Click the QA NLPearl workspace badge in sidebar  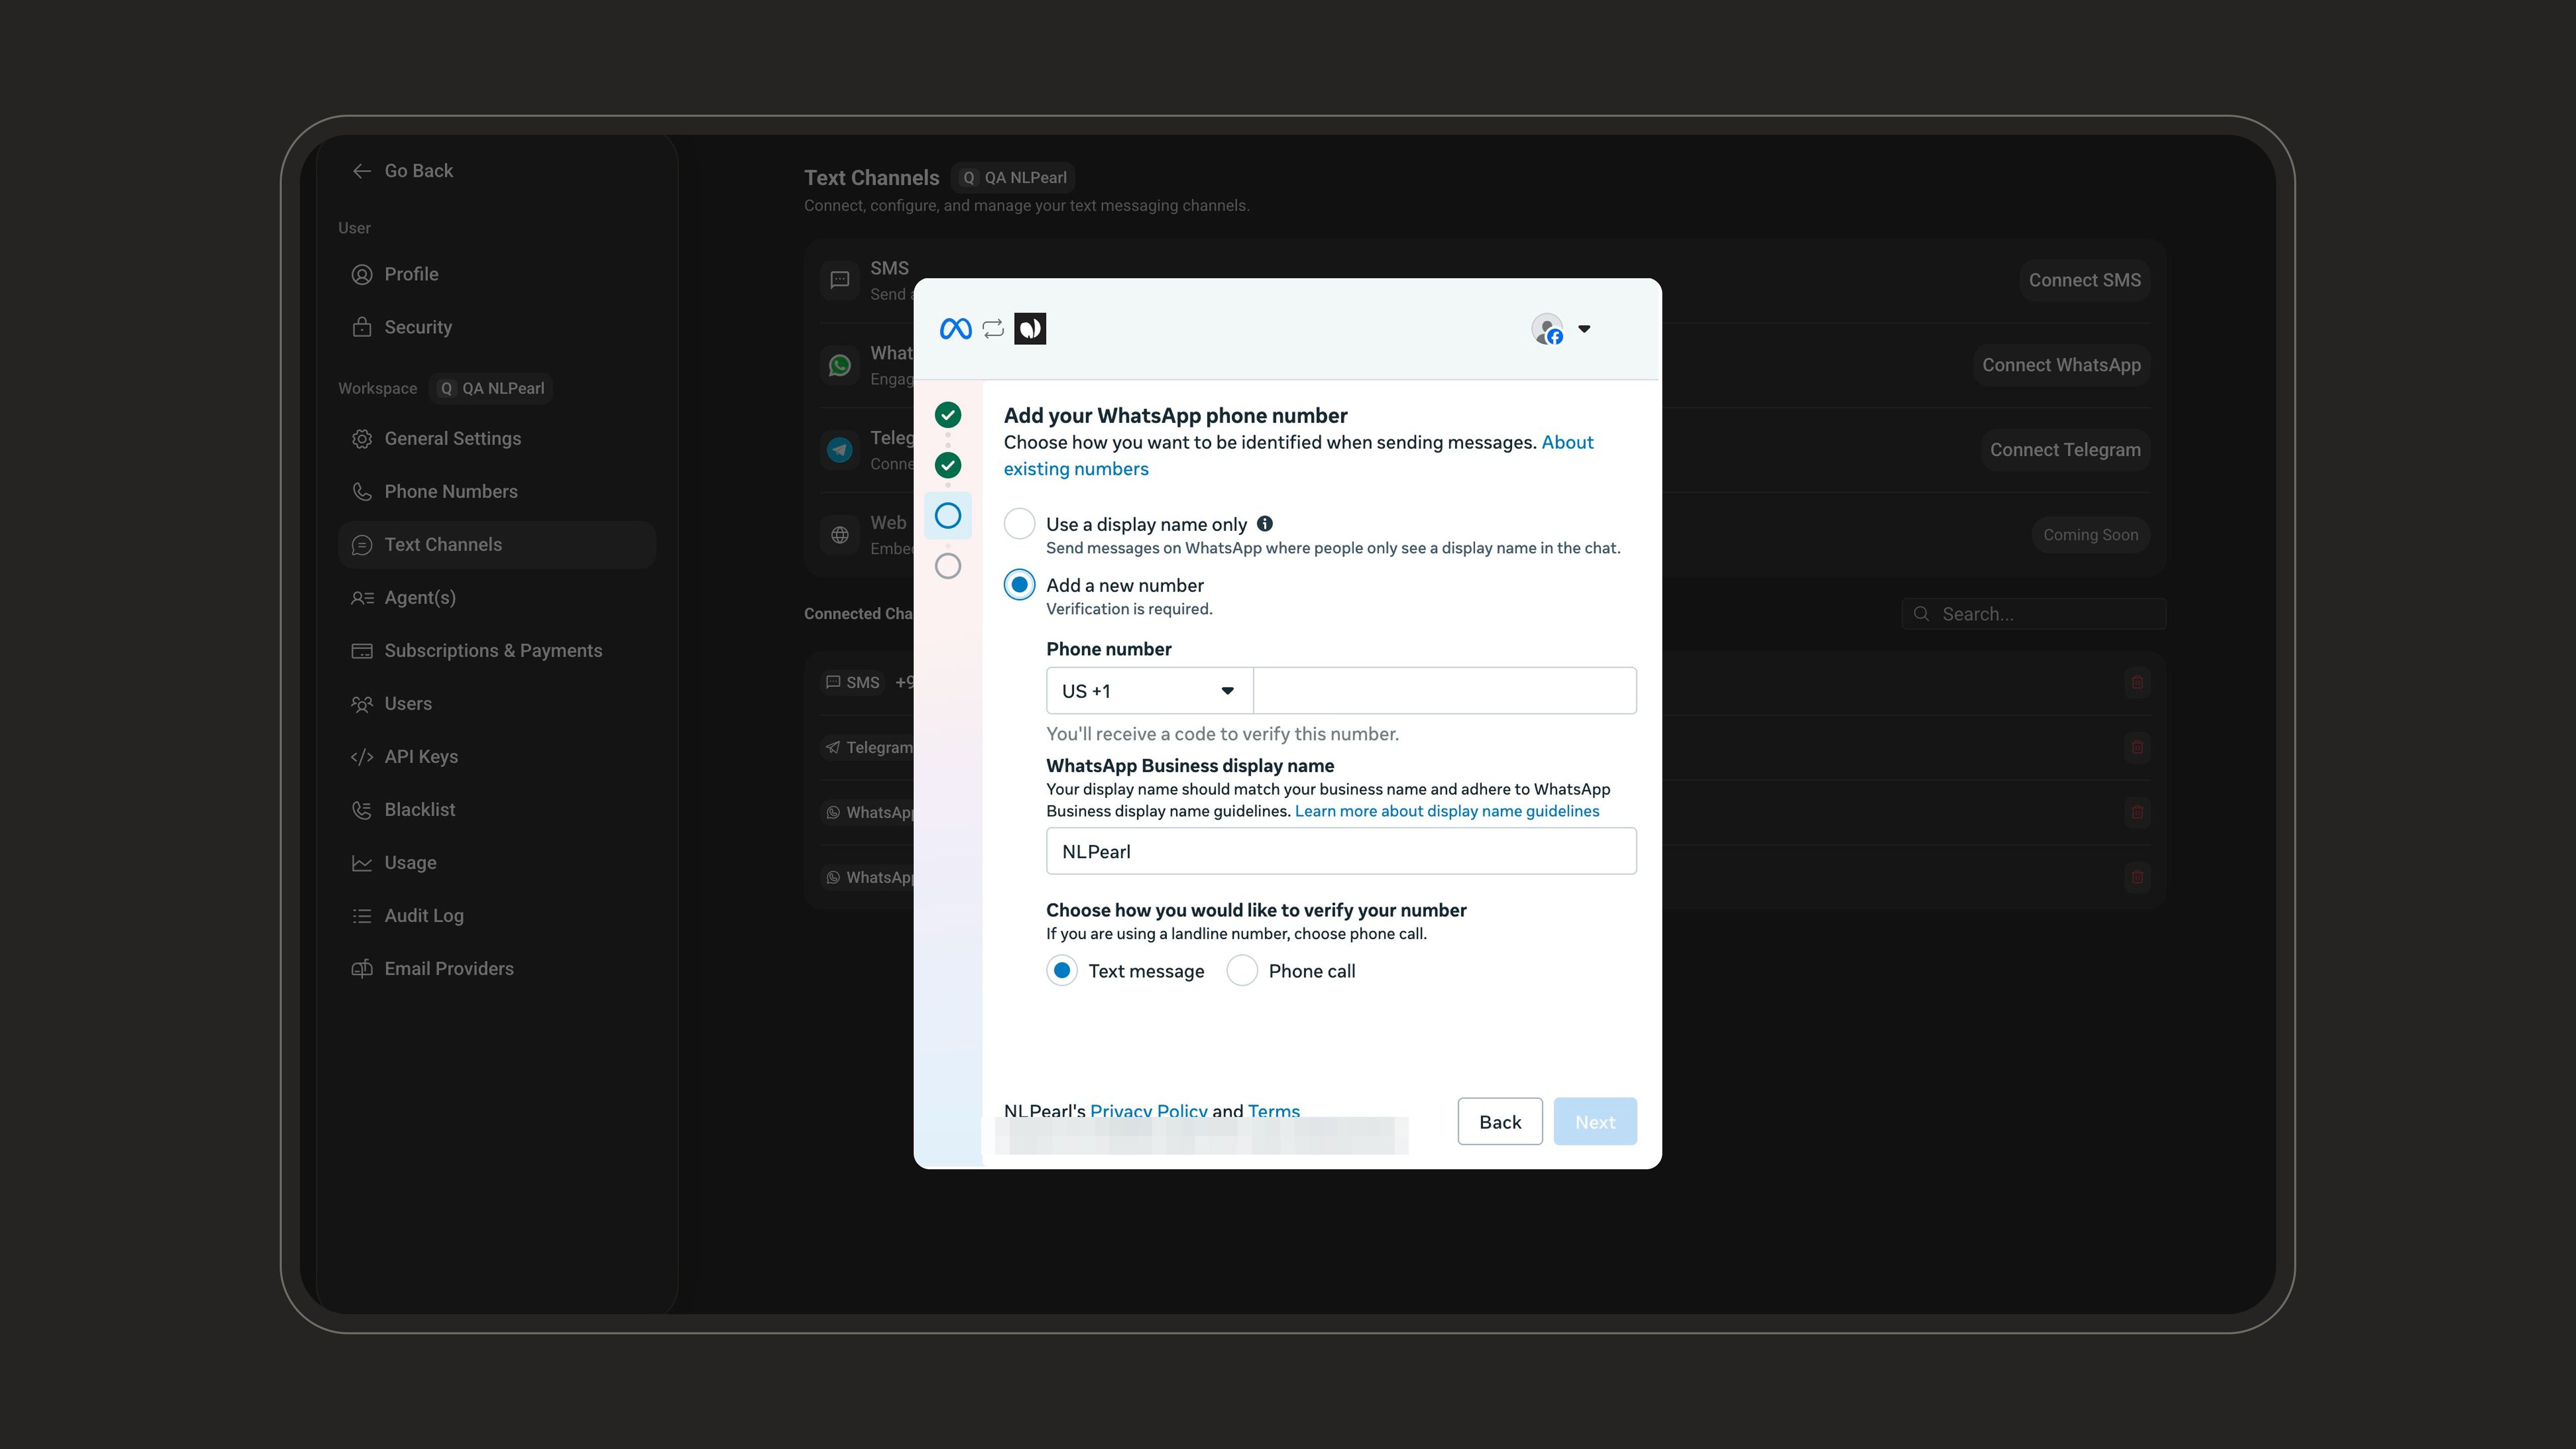coord(491,388)
